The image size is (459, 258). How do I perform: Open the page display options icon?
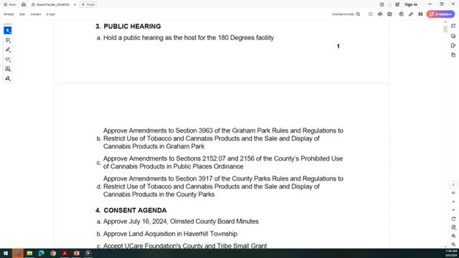453,227
